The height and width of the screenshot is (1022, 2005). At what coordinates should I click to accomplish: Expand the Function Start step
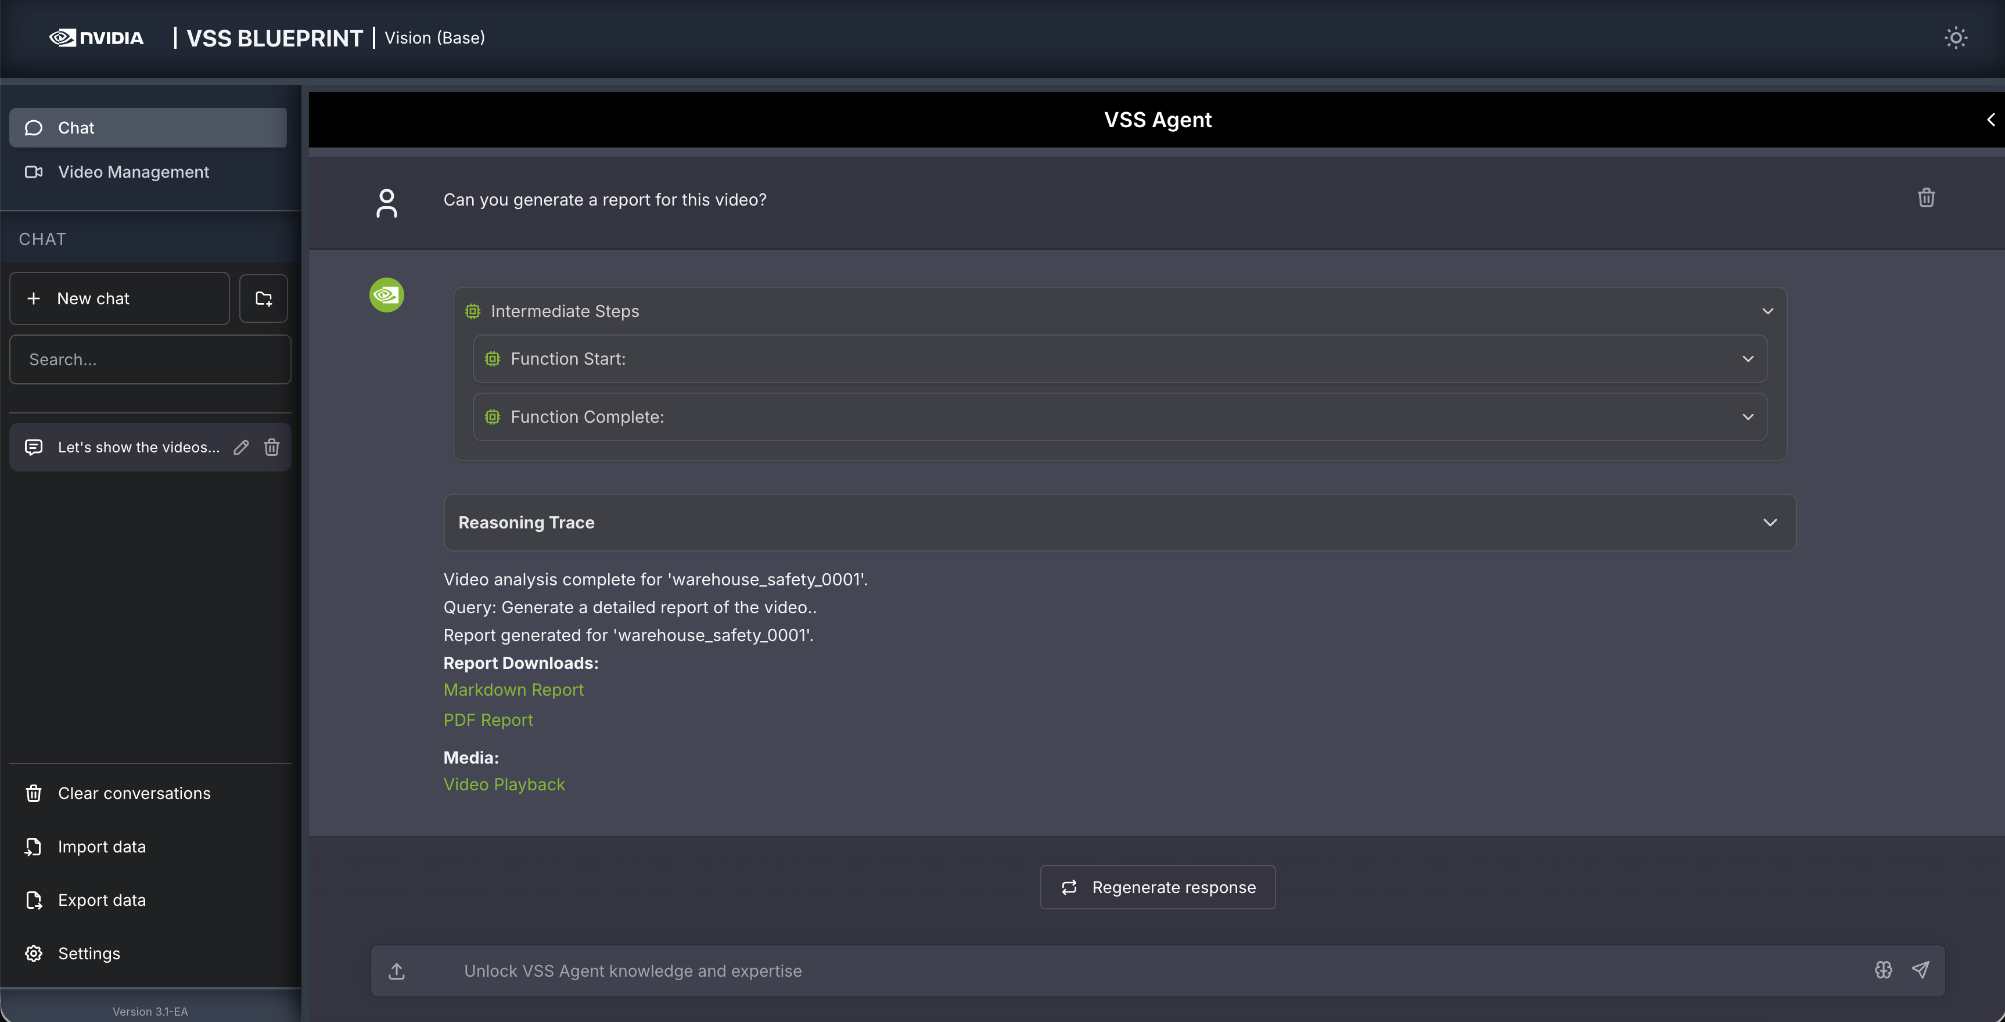click(x=1747, y=359)
